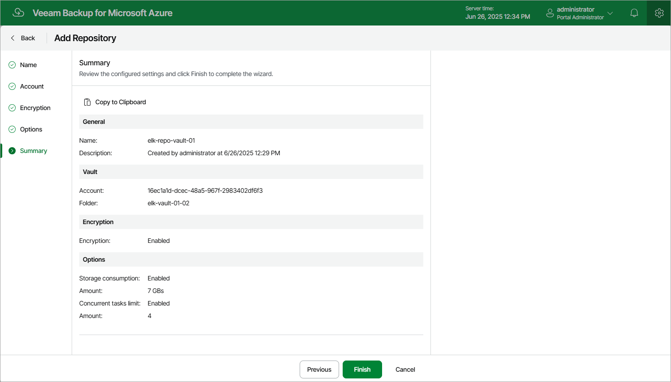This screenshot has width=671, height=382.
Task: Click the repository name elk-repo-vault-01
Action: coord(171,140)
